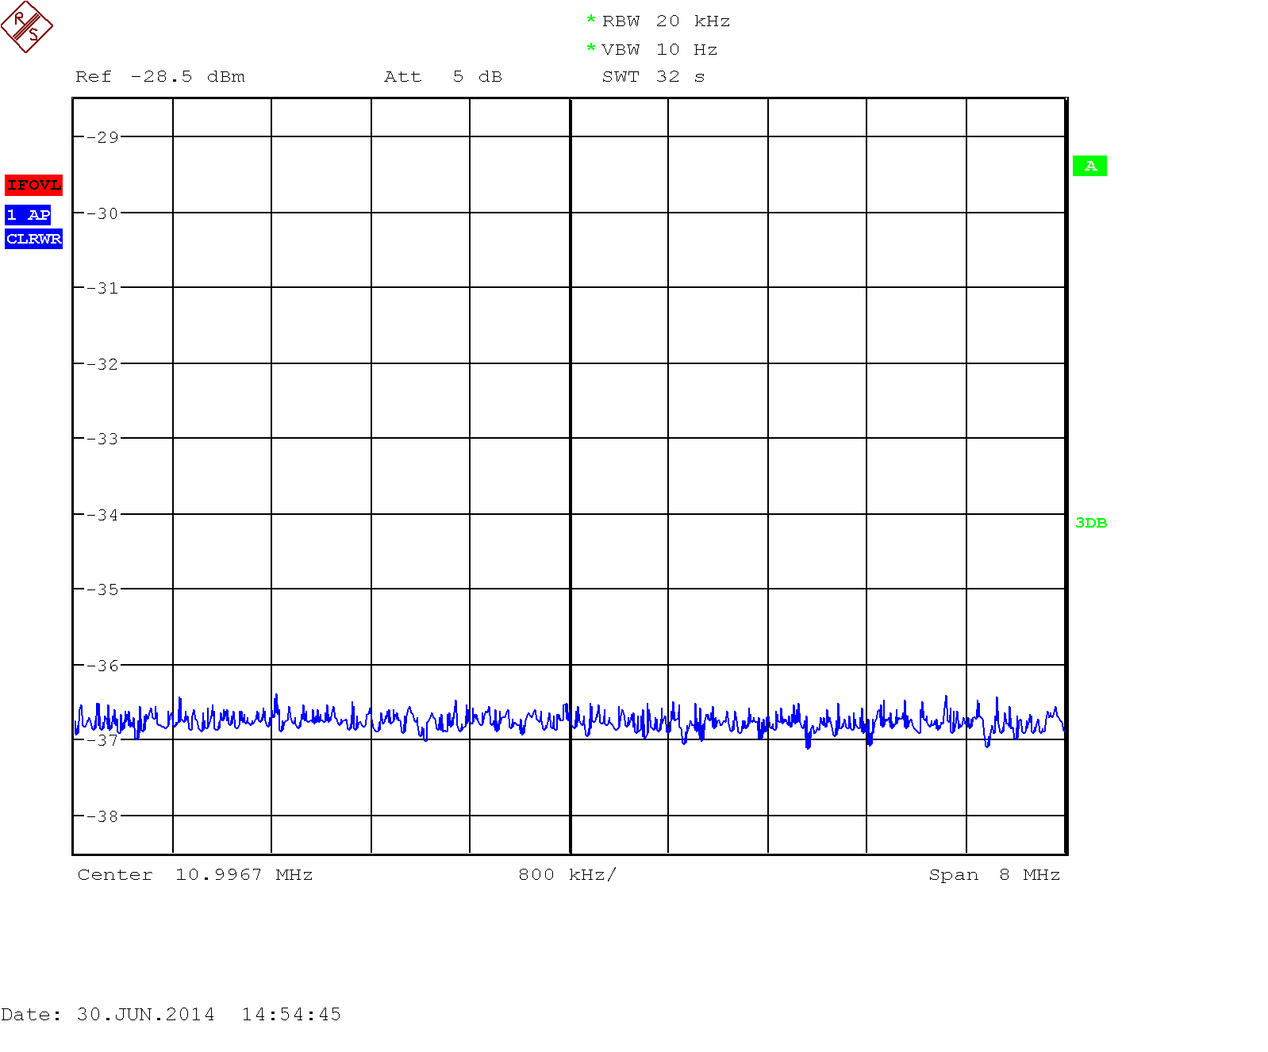Click the CLRWR trace mode badge
Viewport: 1268px width, 1052px height.
[33, 239]
